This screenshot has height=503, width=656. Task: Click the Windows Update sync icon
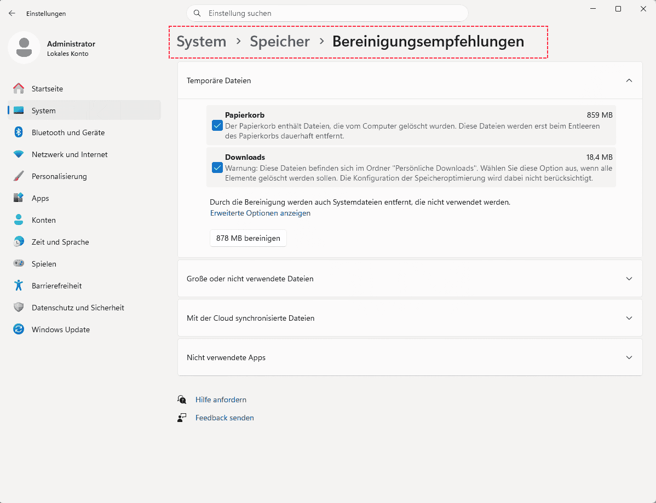19,329
